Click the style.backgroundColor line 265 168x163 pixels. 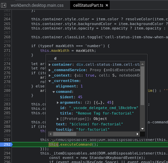click(100, 24)
